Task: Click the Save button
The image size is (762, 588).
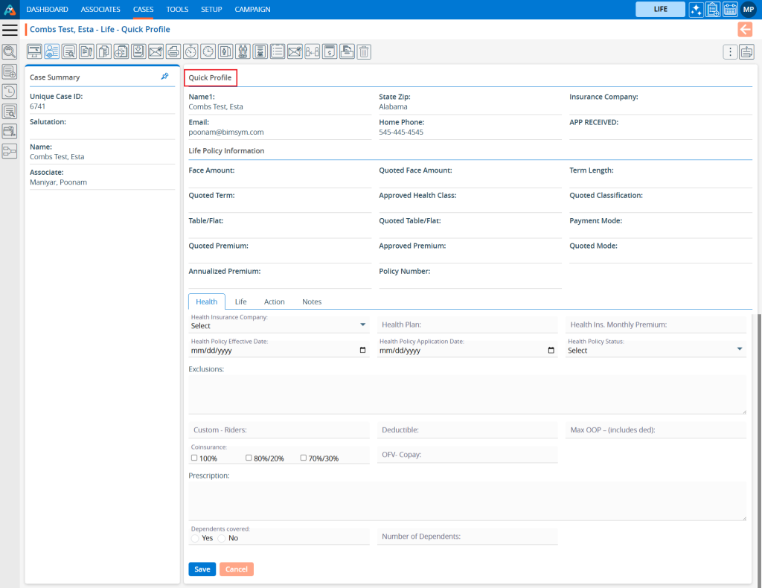Action: pyautogui.click(x=202, y=569)
